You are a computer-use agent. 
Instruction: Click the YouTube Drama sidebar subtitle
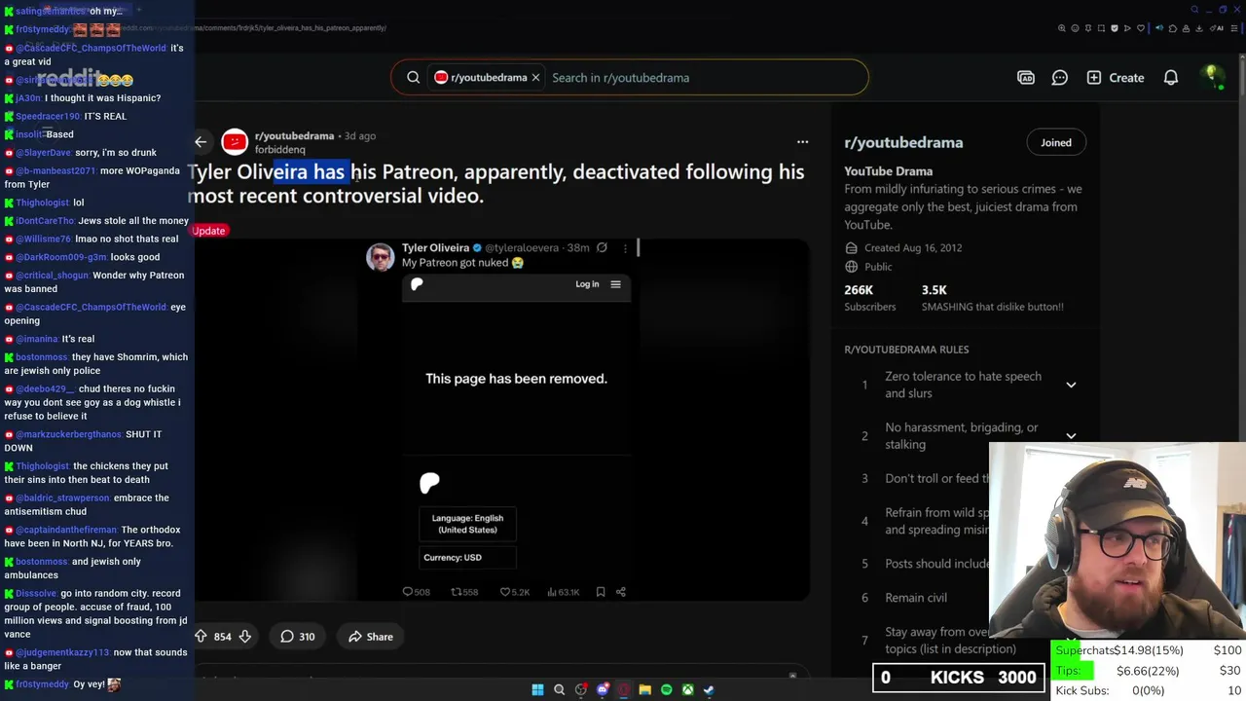[888, 171]
